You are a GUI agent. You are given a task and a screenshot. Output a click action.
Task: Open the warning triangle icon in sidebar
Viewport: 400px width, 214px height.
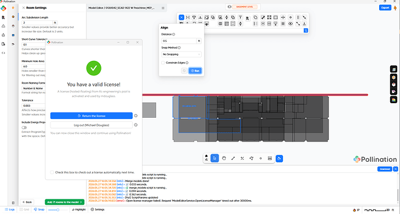click(3, 26)
